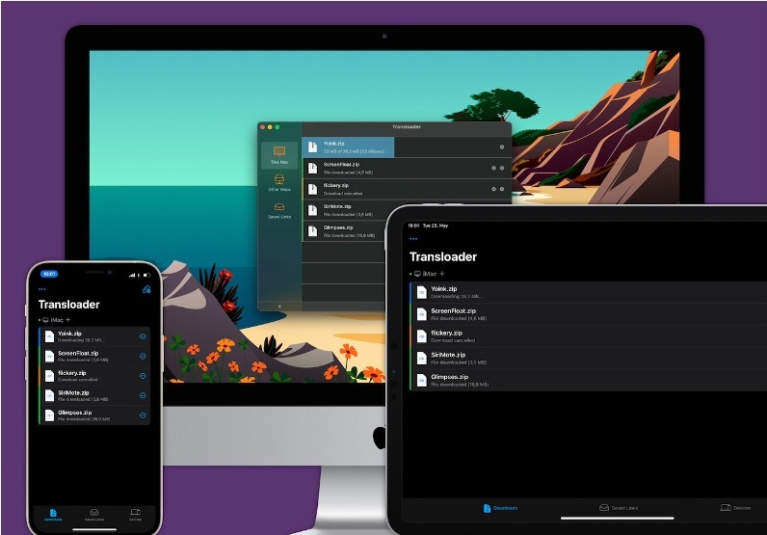Screen dimensions: 767x535
Task: Click the green zoom button of Mac window
Action: point(278,127)
